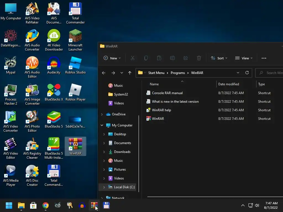The image size is (283, 212).
Task: Click the WinRAR desktop shortcut
Action: click(x=75, y=146)
